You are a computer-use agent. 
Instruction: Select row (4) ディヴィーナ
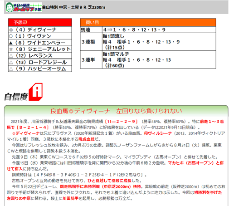40,29
